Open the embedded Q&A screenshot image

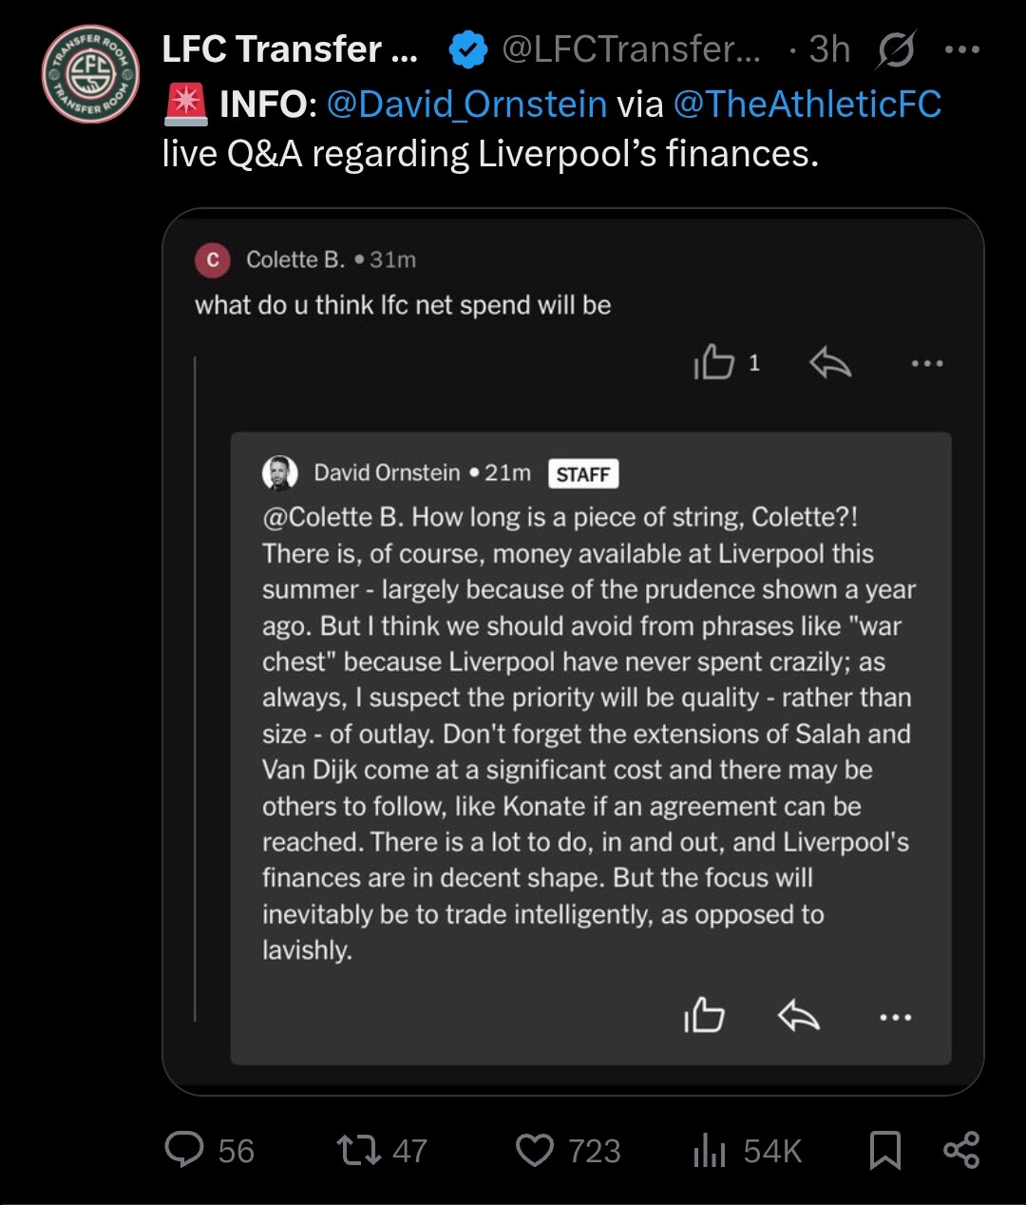click(573, 652)
